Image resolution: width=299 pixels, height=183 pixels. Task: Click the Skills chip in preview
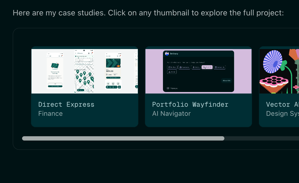196,67
